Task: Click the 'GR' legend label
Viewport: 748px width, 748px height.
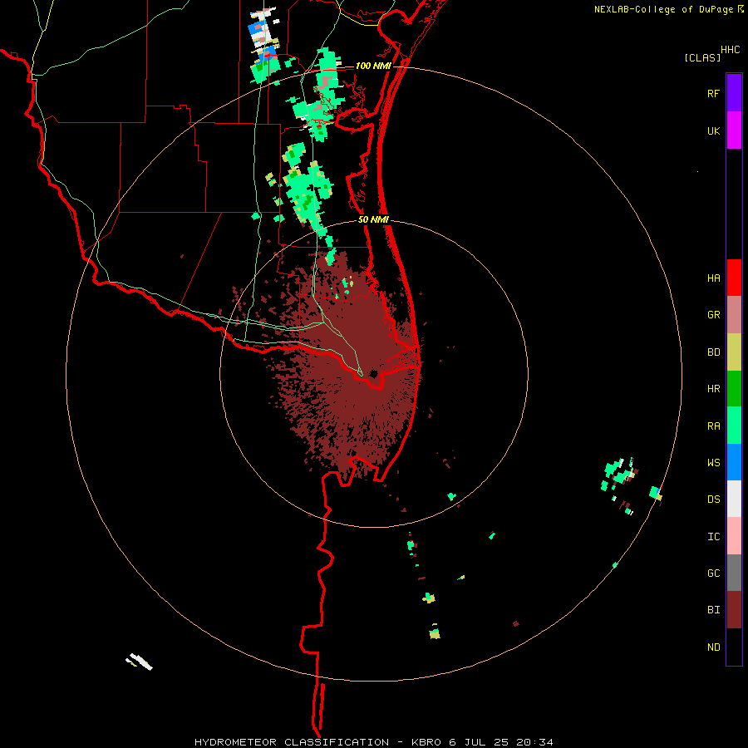Action: coord(713,315)
